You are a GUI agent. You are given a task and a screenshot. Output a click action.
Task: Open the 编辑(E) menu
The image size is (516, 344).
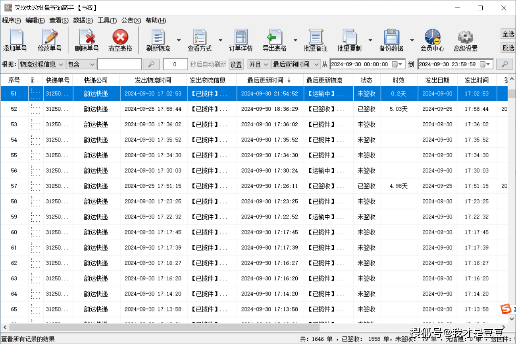pyautogui.click(x=35, y=21)
